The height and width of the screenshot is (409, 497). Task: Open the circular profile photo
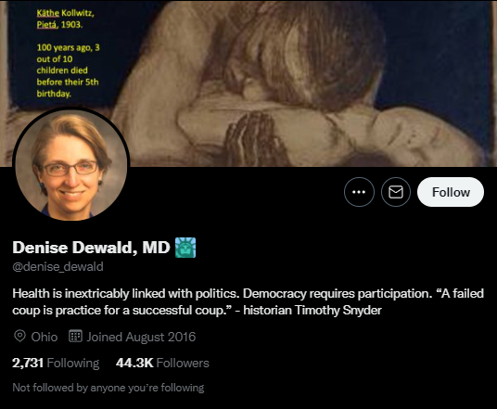click(x=71, y=165)
